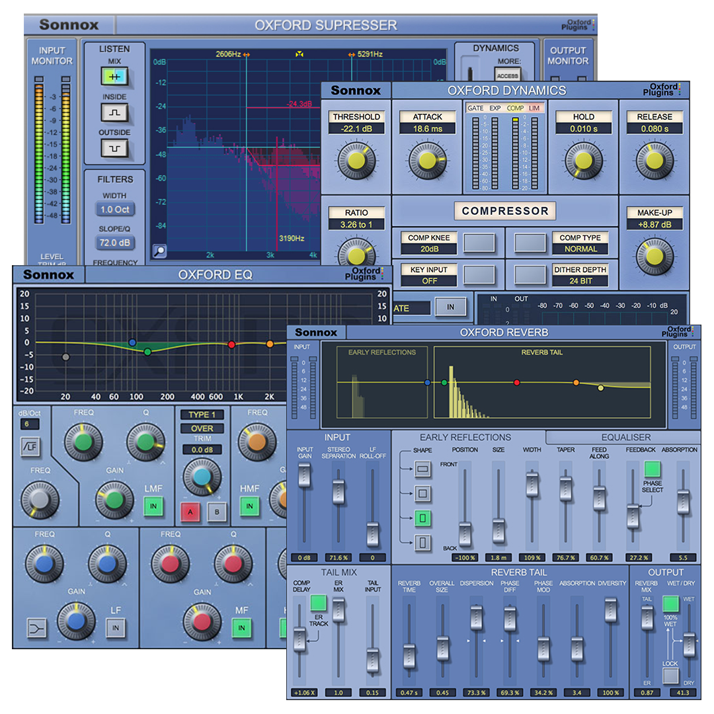Click the blank button beside Comp Type Normal

530,243
